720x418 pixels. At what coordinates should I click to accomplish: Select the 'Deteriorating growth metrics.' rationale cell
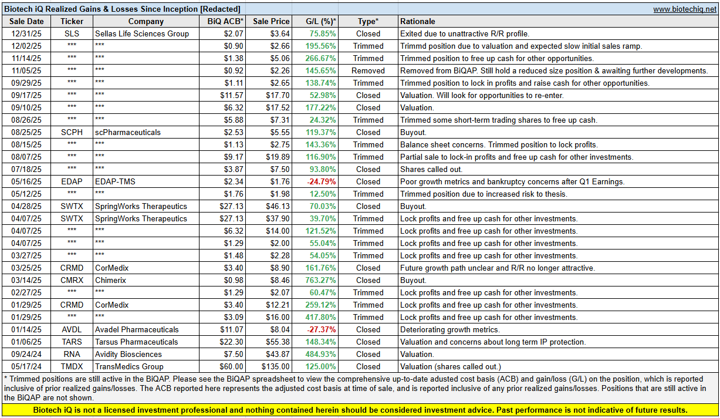[x=450, y=329]
